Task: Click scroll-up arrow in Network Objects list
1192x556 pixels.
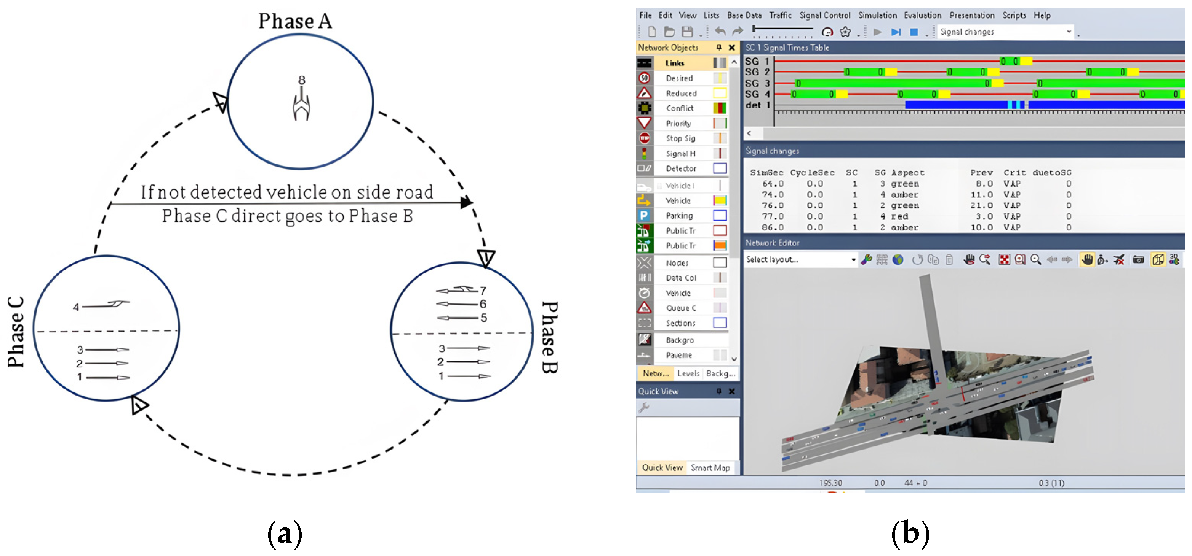Action: pyautogui.click(x=734, y=62)
